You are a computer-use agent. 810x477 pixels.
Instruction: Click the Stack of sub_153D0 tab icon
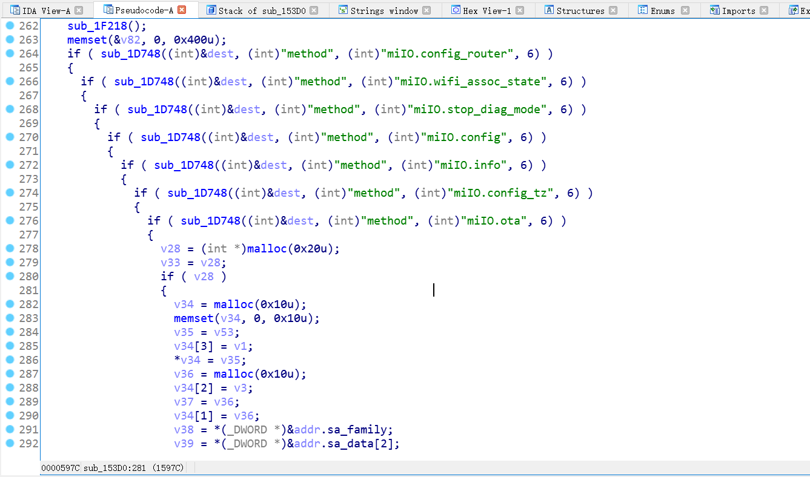pyautogui.click(x=211, y=10)
